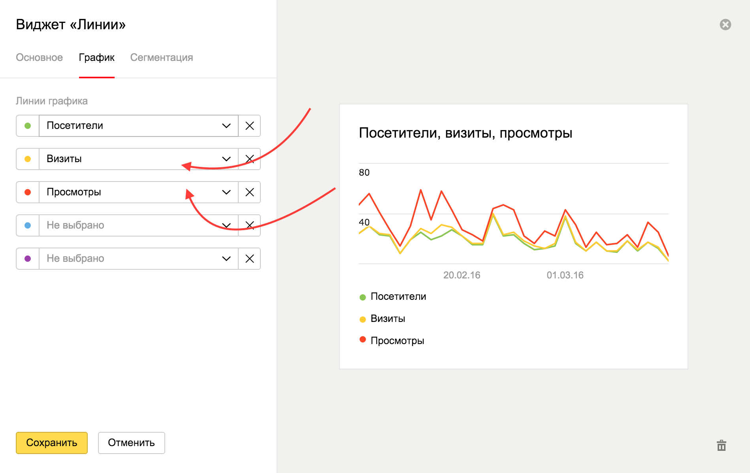Toggle the Визиты legend item in chart

tap(387, 319)
